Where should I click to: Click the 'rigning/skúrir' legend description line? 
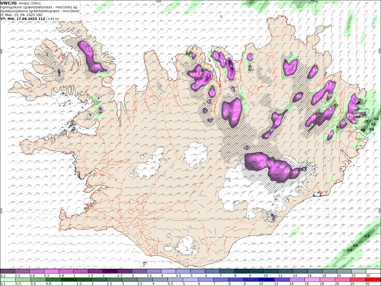(x=39, y=7)
